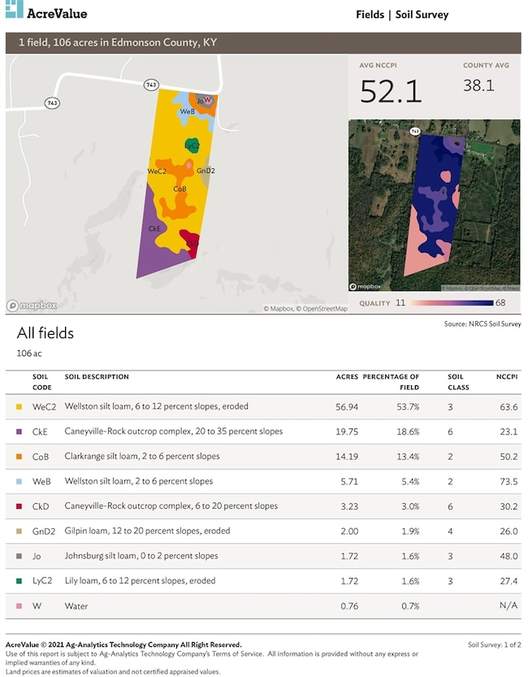Screen dimensions: 528x677
Task: Click the Fields header item
Action: click(x=370, y=15)
